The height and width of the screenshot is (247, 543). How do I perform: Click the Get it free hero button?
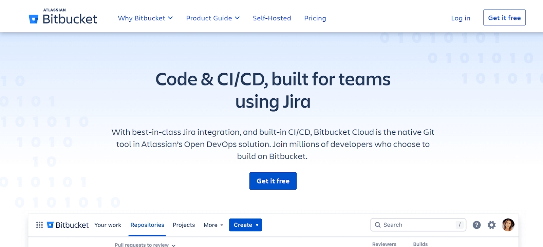(x=273, y=181)
